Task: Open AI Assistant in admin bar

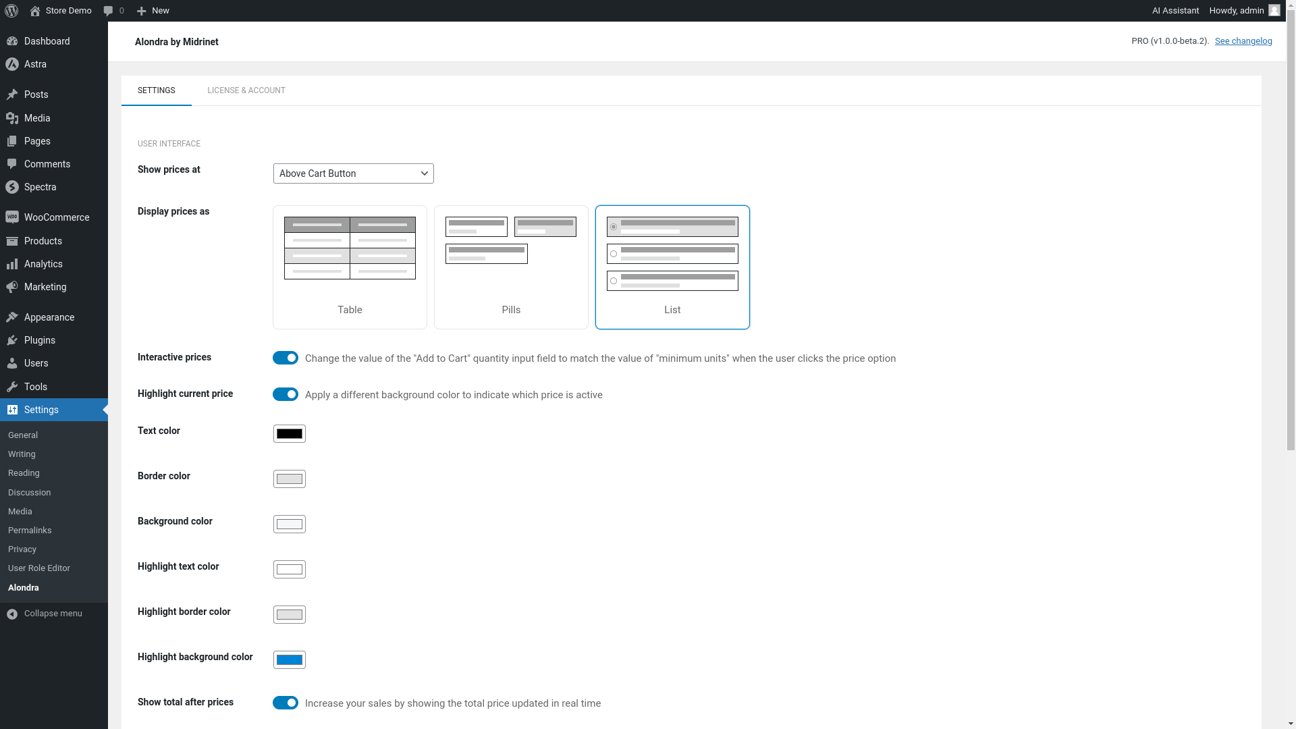Action: tap(1175, 11)
